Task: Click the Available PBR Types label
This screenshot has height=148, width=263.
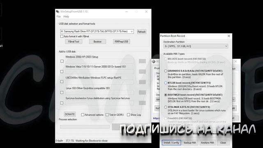Action: (x=174, y=54)
